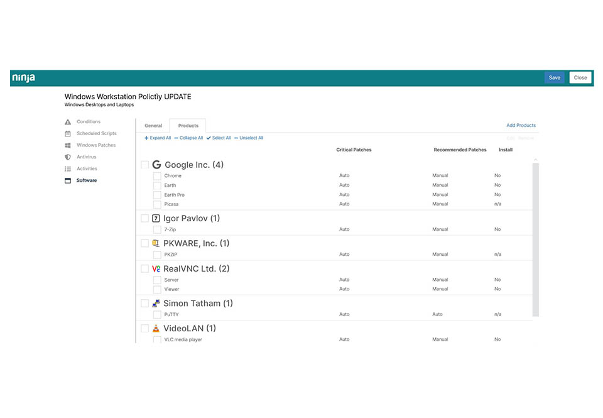Image resolution: width=603 pixels, height=418 pixels.
Task: Select the RealVNC Ltd. group checkbox
Action: coord(144,268)
